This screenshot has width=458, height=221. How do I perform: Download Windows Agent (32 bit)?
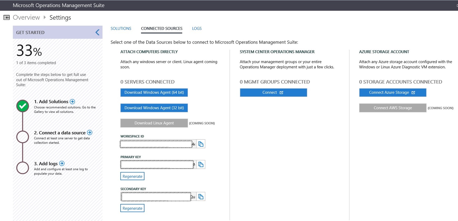click(x=154, y=108)
